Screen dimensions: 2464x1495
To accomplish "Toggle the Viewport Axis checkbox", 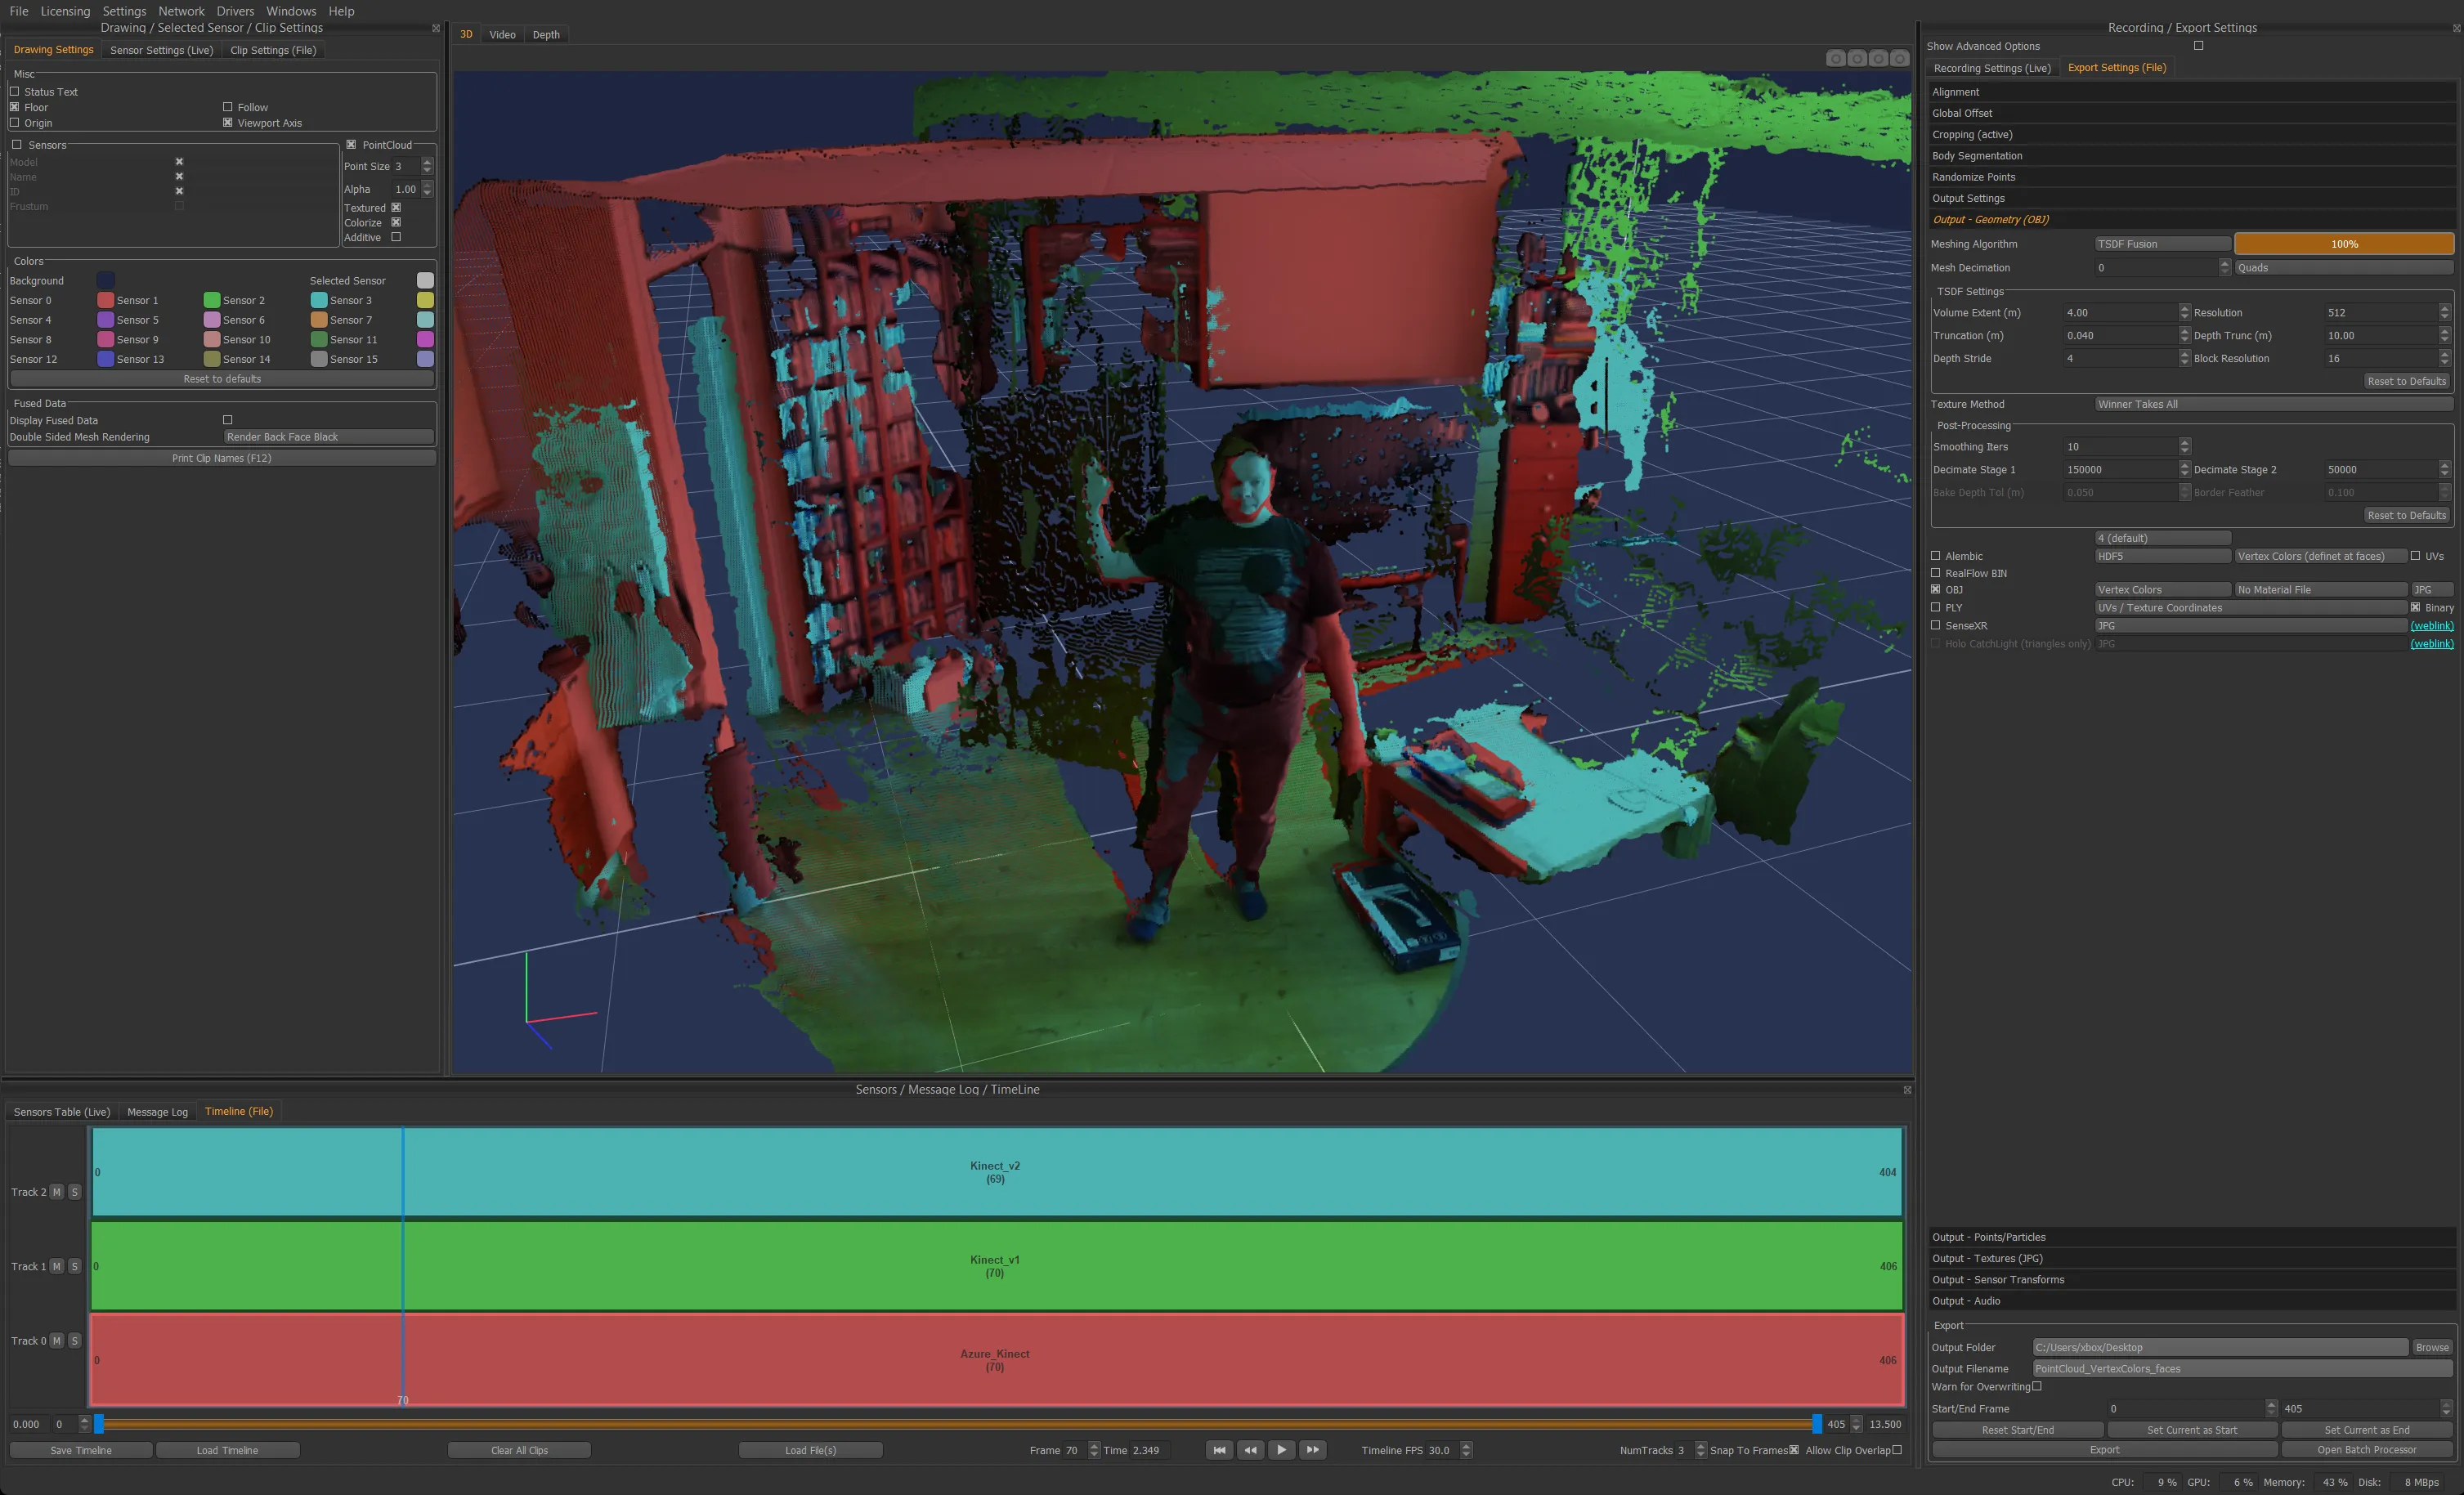I will point(228,123).
